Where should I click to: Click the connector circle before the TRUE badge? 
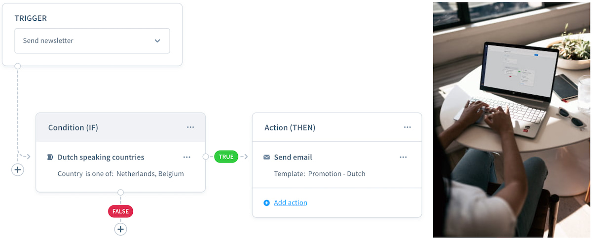click(206, 157)
